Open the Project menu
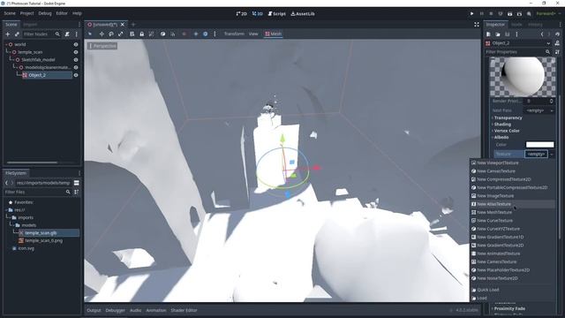This screenshot has height=318, width=565. (x=26, y=13)
